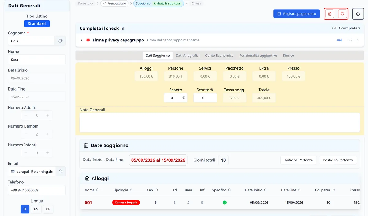Click Registra pagamento button

pyautogui.click(x=297, y=14)
